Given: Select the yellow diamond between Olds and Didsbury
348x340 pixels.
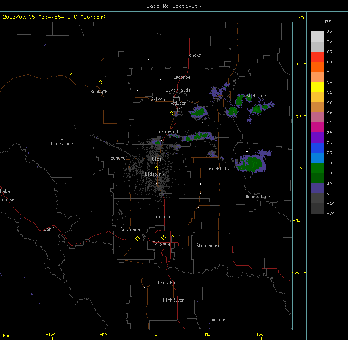Looking at the screenshot, I should pos(157,168).
